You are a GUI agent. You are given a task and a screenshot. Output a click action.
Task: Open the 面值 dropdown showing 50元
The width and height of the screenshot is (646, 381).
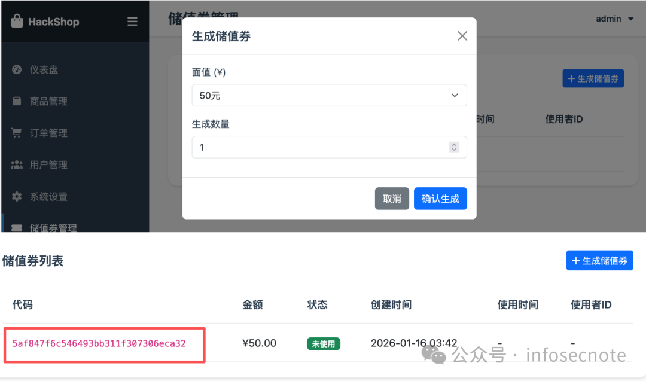[x=329, y=95]
